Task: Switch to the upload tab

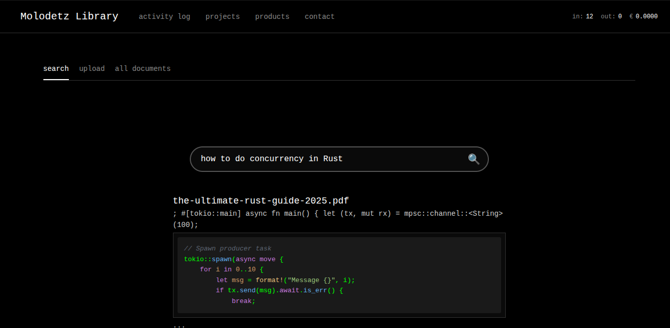Action: coord(92,69)
